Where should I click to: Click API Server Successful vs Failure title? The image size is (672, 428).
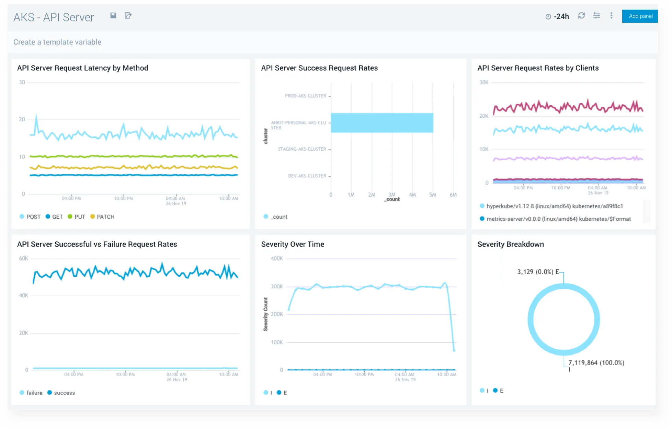[x=97, y=244]
